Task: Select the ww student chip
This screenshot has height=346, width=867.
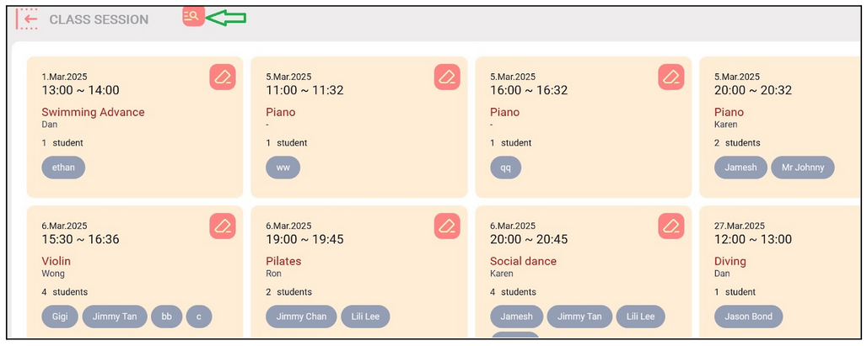Action: coord(283,167)
